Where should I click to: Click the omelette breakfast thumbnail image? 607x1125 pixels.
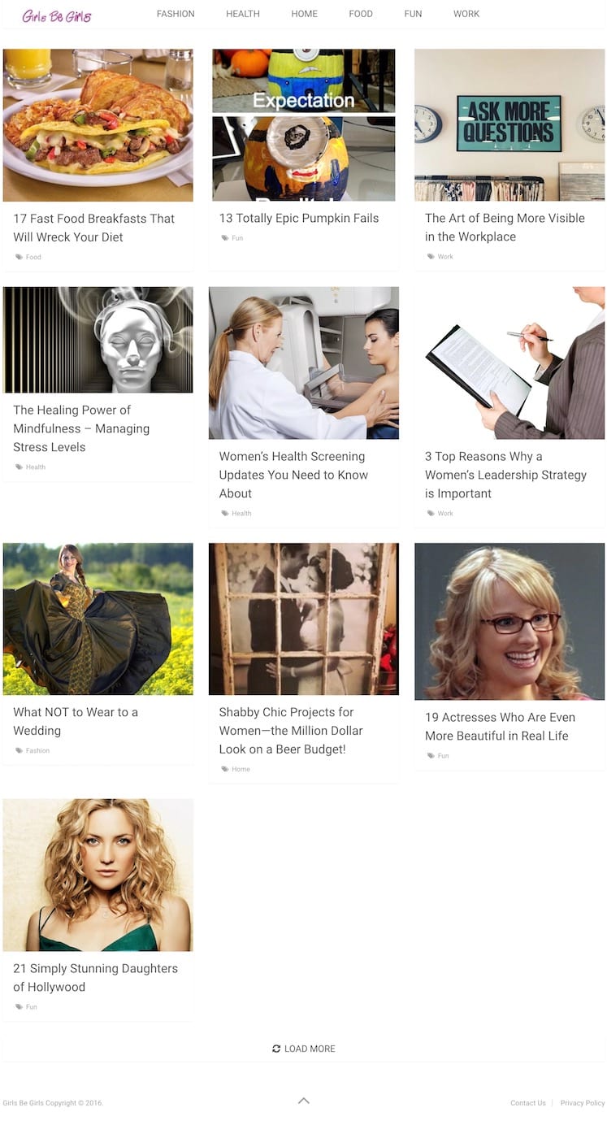(x=98, y=125)
